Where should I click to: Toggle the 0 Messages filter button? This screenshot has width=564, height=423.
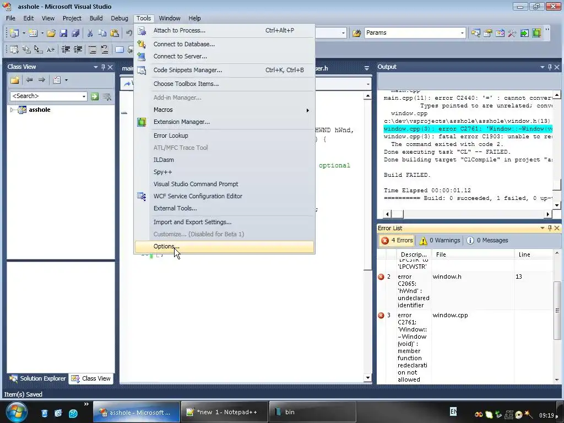487,240
